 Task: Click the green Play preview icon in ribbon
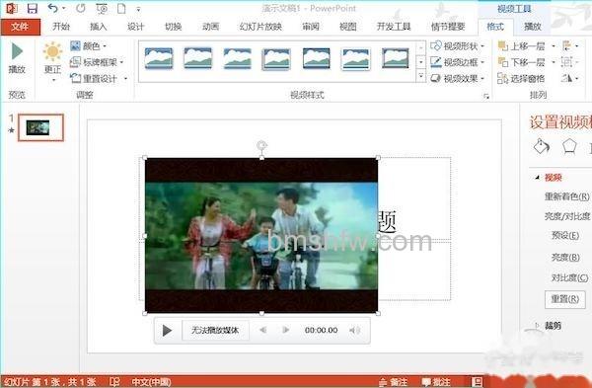pyautogui.click(x=17, y=51)
